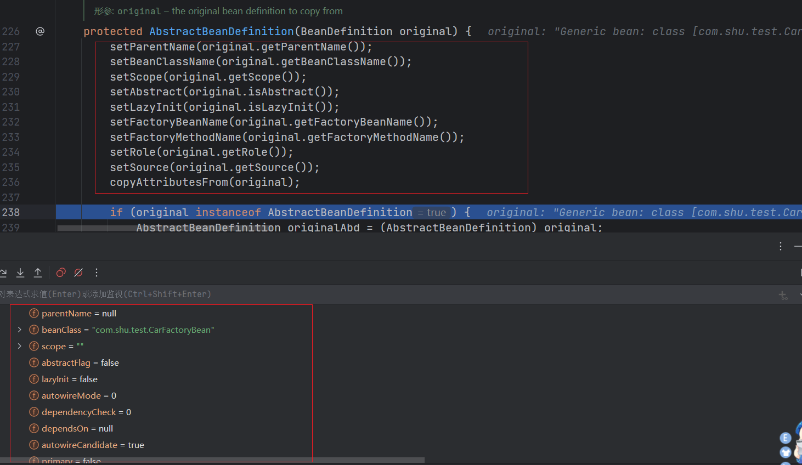Click the instanceof keyword on line 238
Image resolution: width=802 pixels, height=465 pixels.
point(228,212)
